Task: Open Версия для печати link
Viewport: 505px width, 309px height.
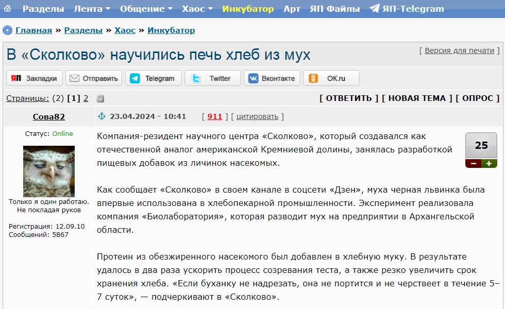Action: pos(459,50)
